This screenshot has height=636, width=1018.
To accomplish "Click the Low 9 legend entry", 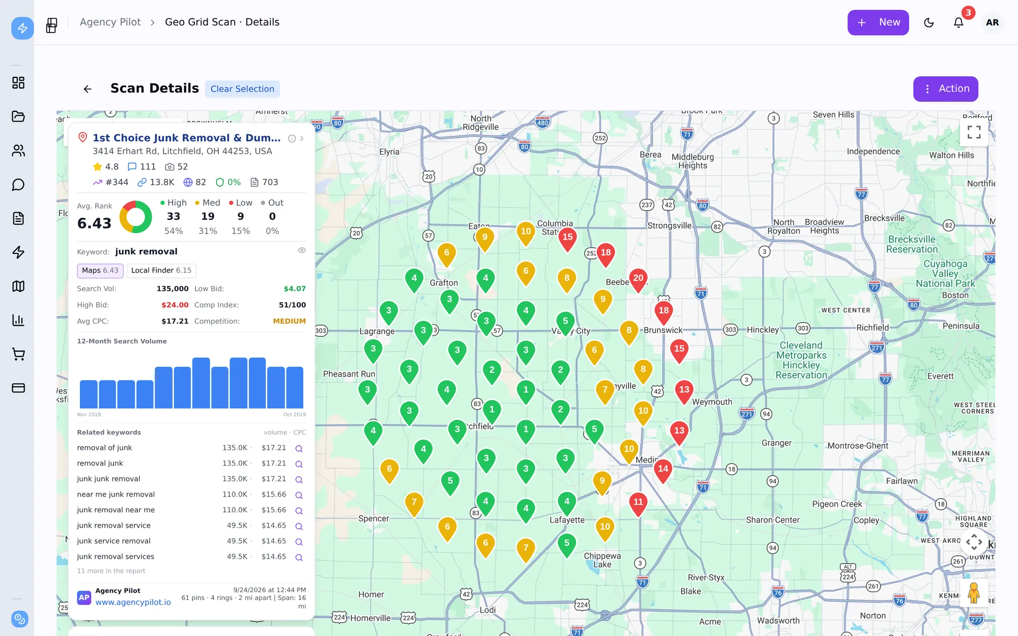I will 241,217.
